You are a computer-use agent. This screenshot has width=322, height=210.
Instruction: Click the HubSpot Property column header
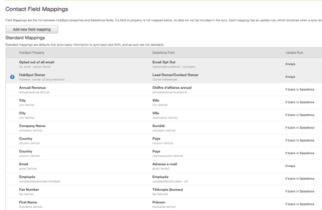click(x=32, y=52)
